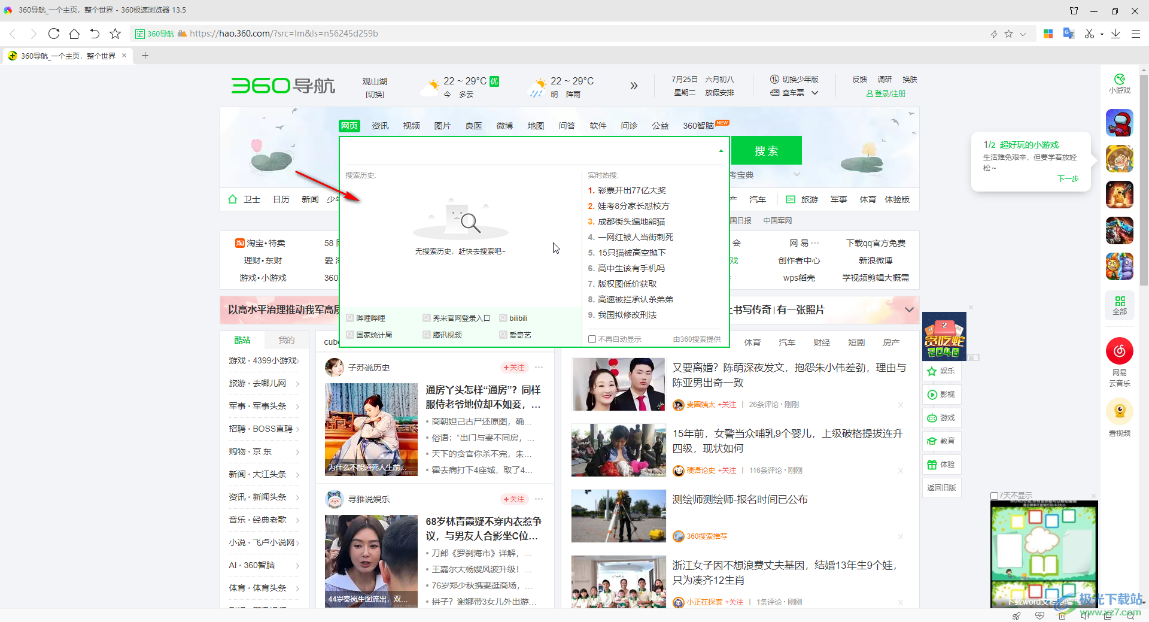
Task: Open the translate extension icon
Action: point(1068,34)
